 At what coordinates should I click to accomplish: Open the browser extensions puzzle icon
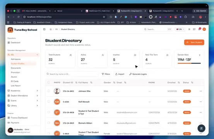[186, 17]
